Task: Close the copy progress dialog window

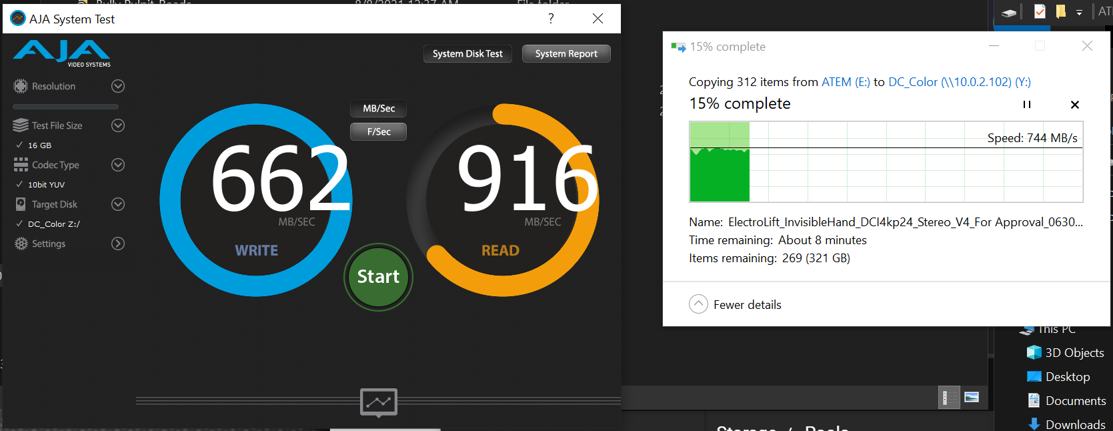Action: [x=1087, y=46]
